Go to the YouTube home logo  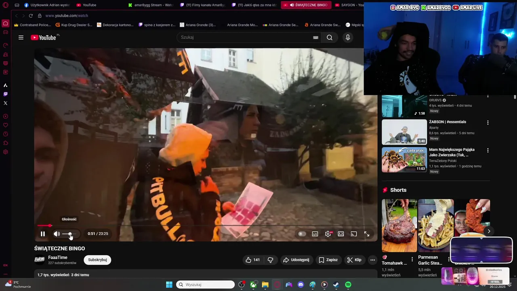coord(44,38)
